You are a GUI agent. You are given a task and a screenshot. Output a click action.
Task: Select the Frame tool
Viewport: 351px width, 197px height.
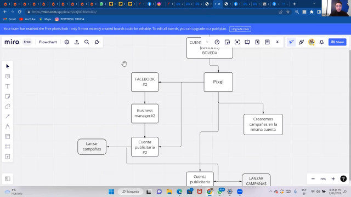click(x=8, y=147)
